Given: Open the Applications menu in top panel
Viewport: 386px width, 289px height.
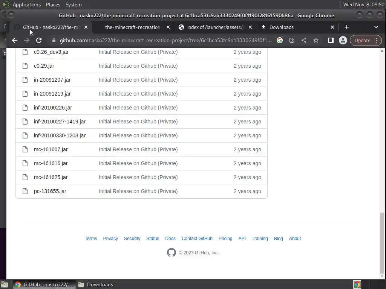Looking at the screenshot, I should 27,5.
